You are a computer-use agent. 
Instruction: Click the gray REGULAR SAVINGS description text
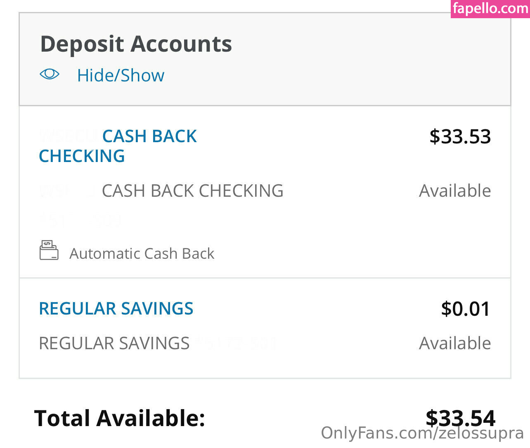point(114,343)
